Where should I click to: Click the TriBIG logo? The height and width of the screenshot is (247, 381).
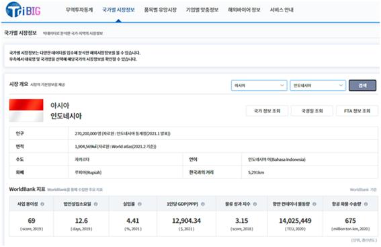(x=23, y=9)
